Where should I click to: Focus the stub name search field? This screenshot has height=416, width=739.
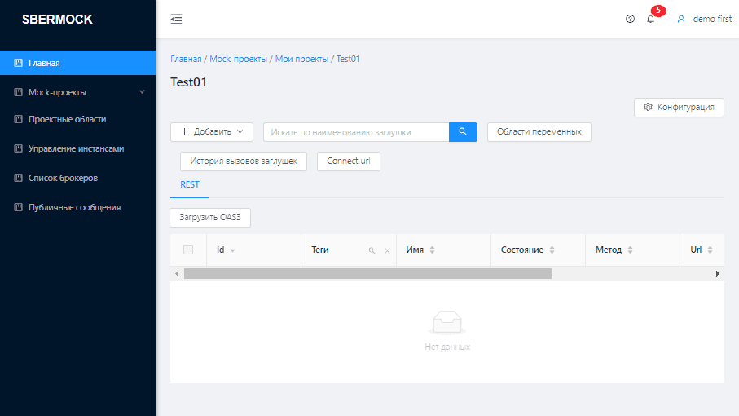click(x=355, y=132)
